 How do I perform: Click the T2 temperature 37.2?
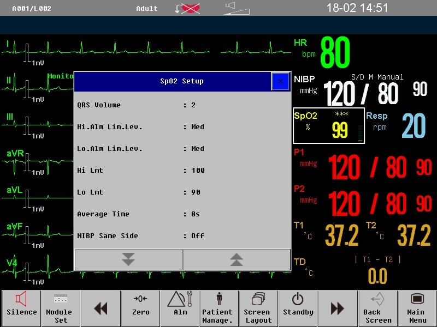click(x=414, y=236)
